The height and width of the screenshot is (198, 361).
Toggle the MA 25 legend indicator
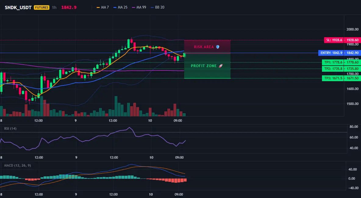(x=120, y=7)
